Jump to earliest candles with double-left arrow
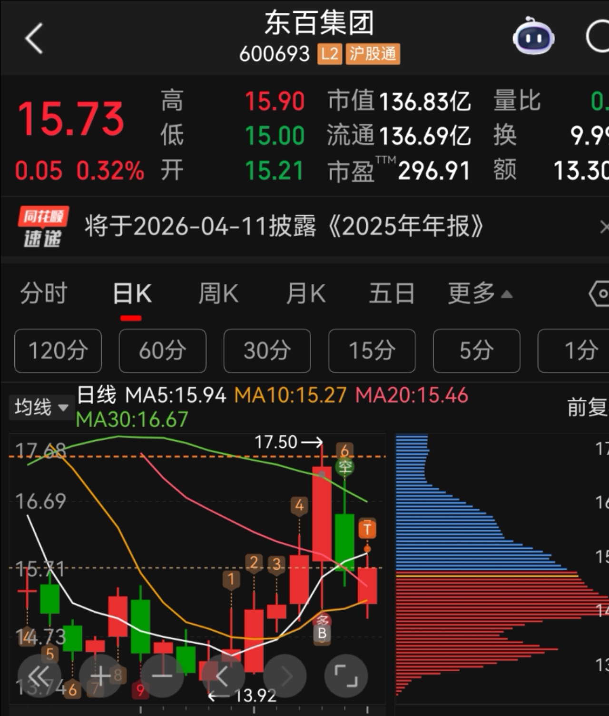 pyautogui.click(x=39, y=676)
